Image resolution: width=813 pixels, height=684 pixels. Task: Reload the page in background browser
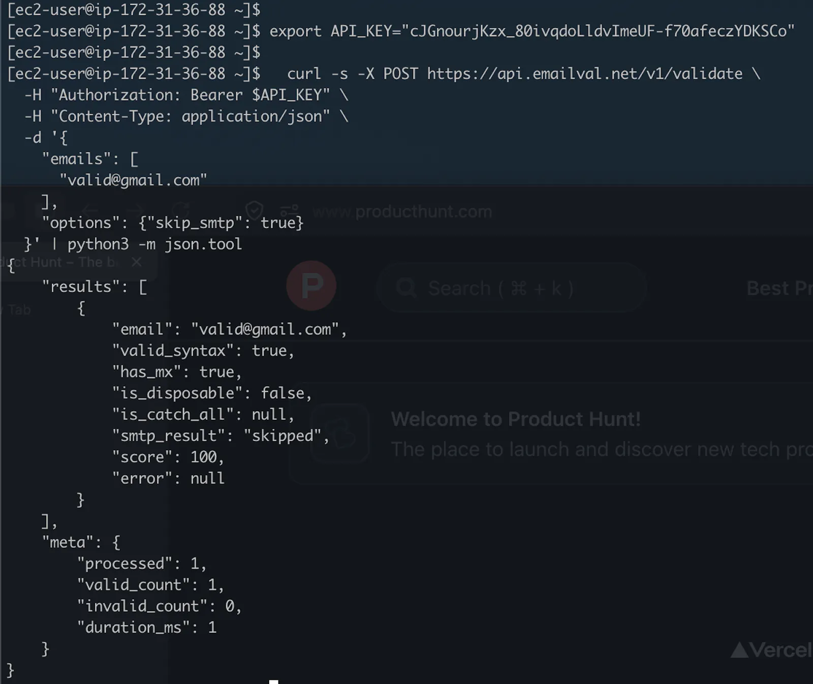[180, 210]
